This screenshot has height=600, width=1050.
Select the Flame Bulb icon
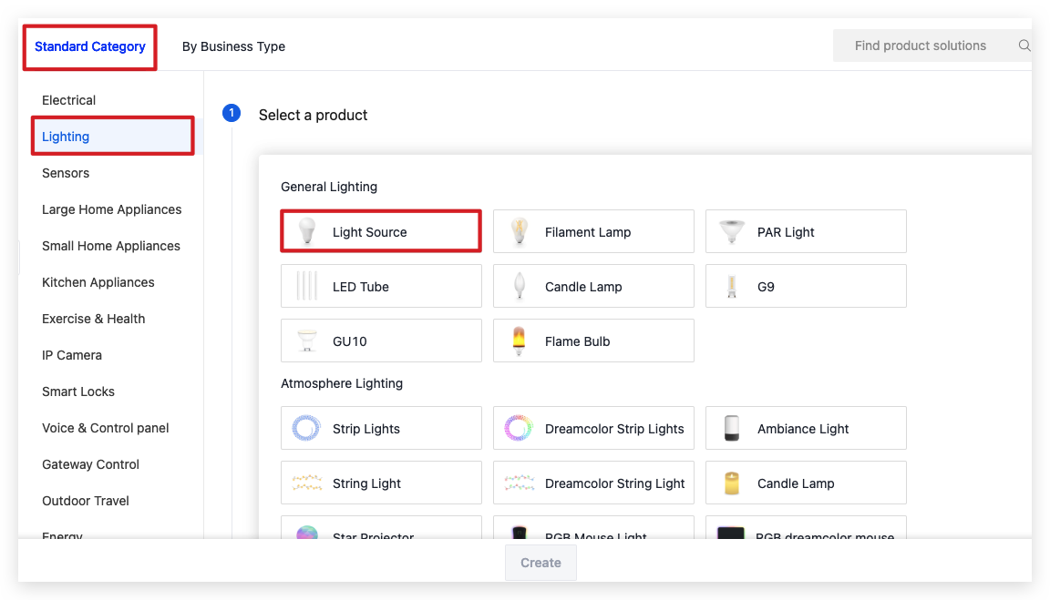click(x=519, y=341)
